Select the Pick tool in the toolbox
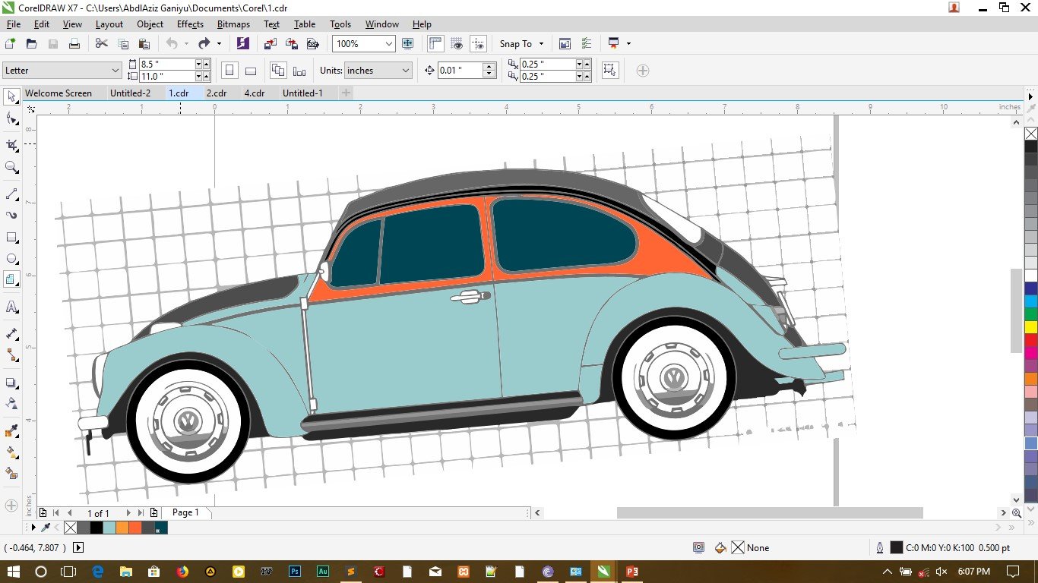1038x583 pixels. tap(11, 96)
